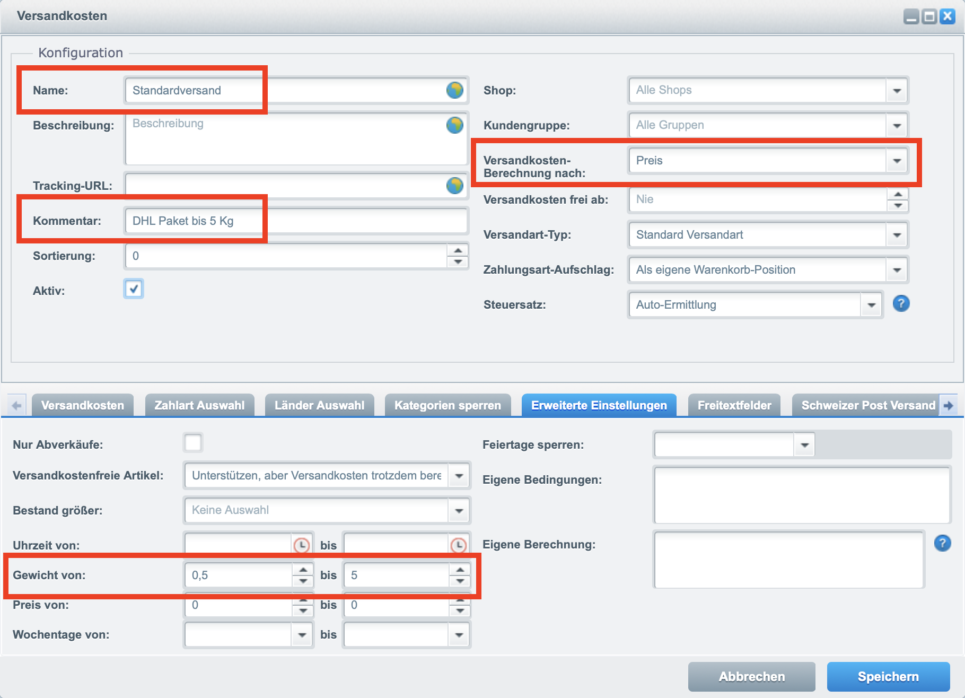
Task: Increase Versandkosten frei ab value
Action: 898,194
